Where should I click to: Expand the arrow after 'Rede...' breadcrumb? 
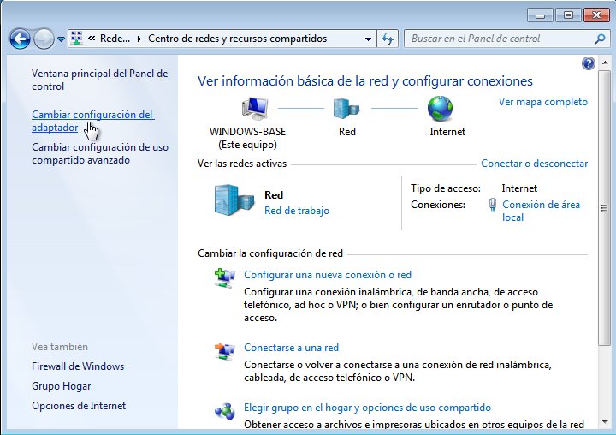tap(139, 39)
